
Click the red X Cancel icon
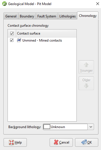click(56, 142)
